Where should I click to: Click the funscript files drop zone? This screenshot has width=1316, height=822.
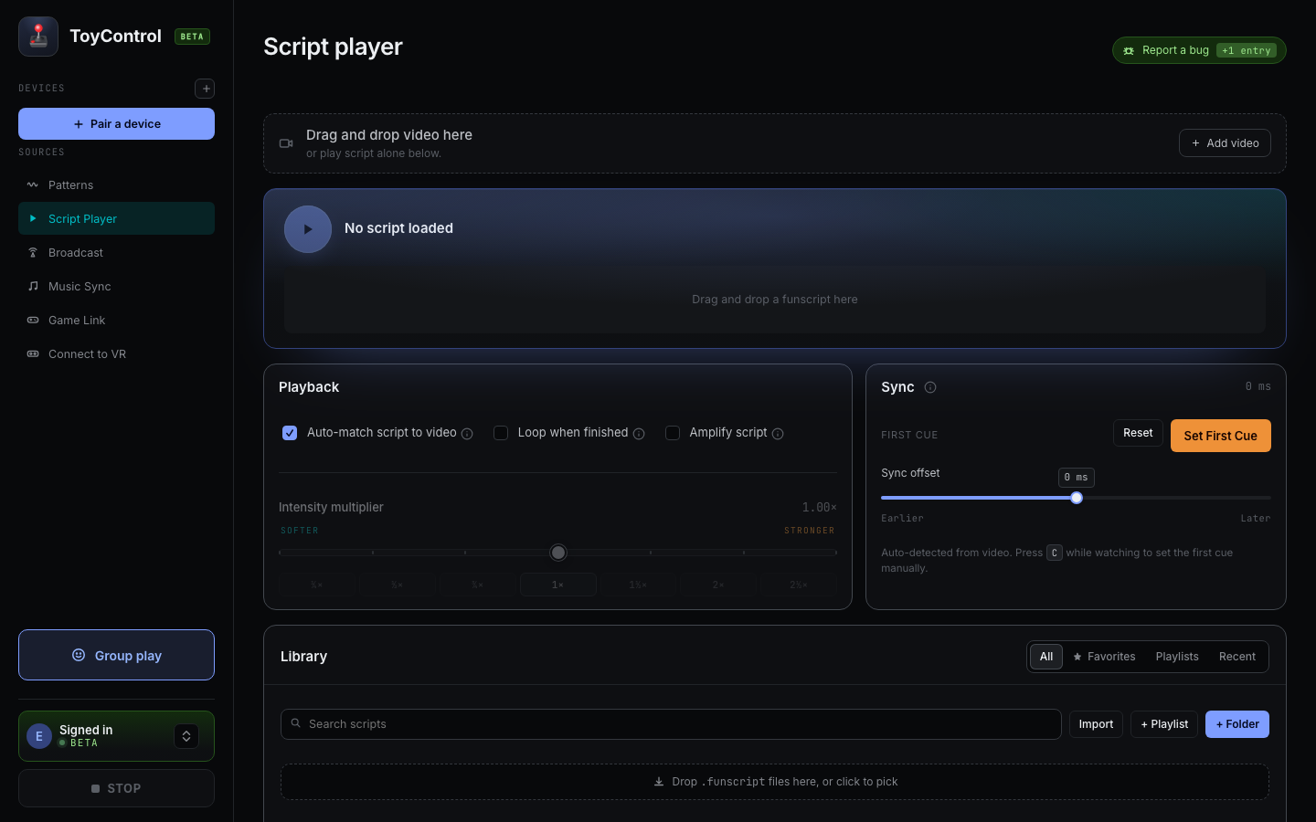click(775, 782)
